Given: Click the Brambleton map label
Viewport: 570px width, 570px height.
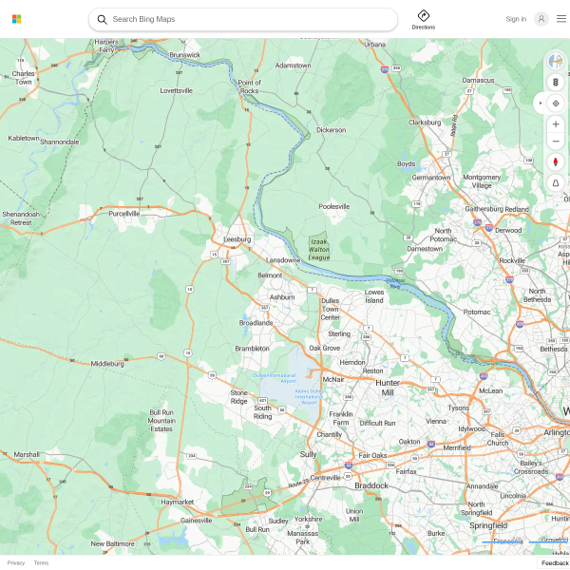Looking at the screenshot, I should [x=252, y=349].
